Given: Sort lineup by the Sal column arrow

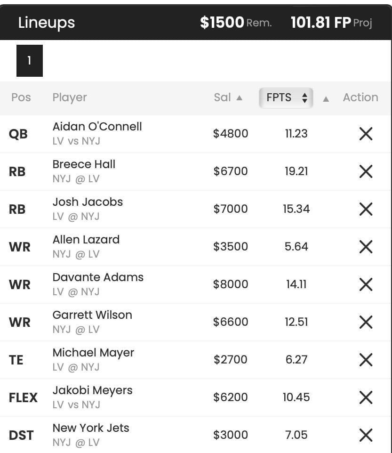Looking at the screenshot, I should (239, 98).
